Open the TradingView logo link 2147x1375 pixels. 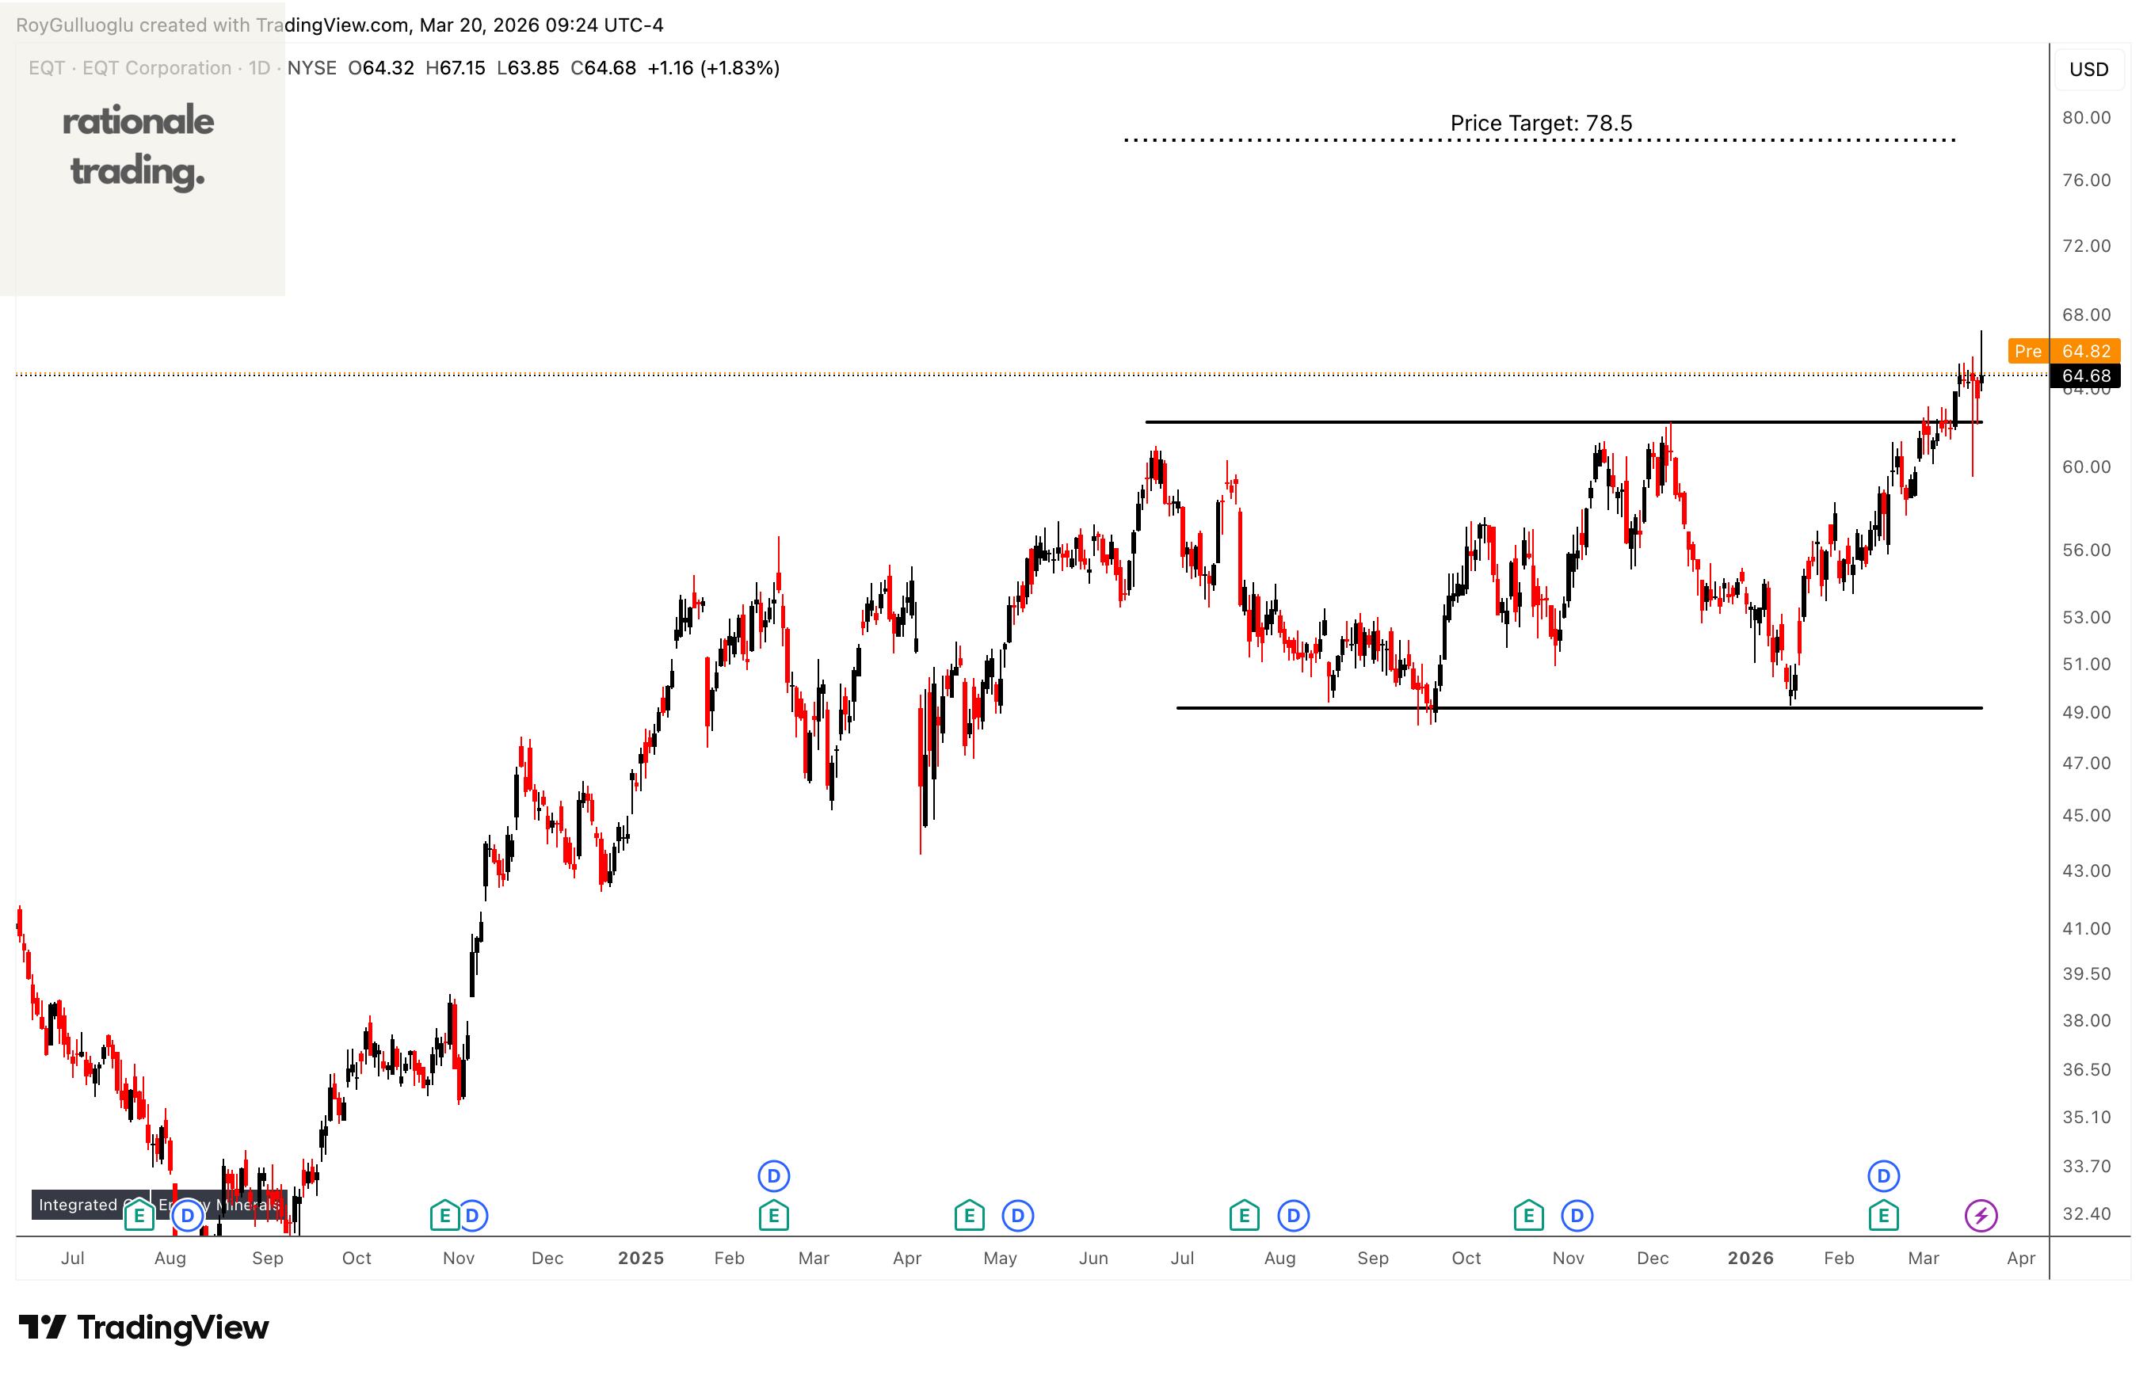tap(143, 1327)
